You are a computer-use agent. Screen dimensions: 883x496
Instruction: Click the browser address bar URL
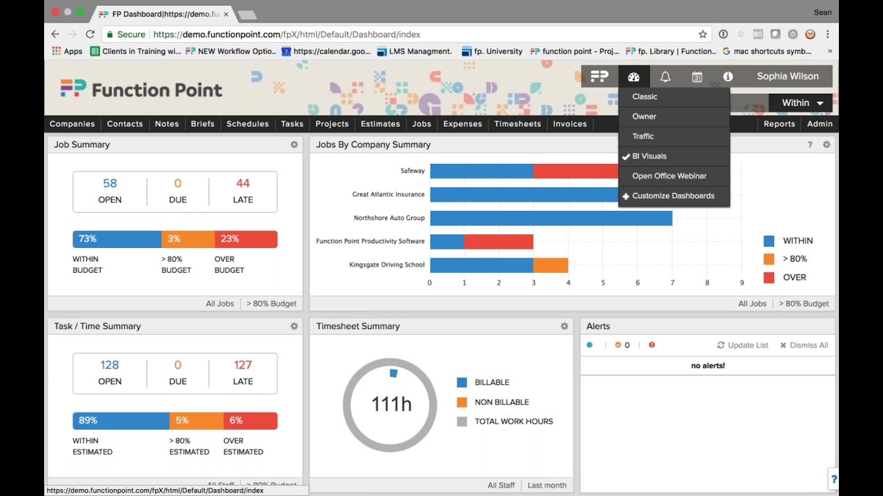(x=286, y=34)
